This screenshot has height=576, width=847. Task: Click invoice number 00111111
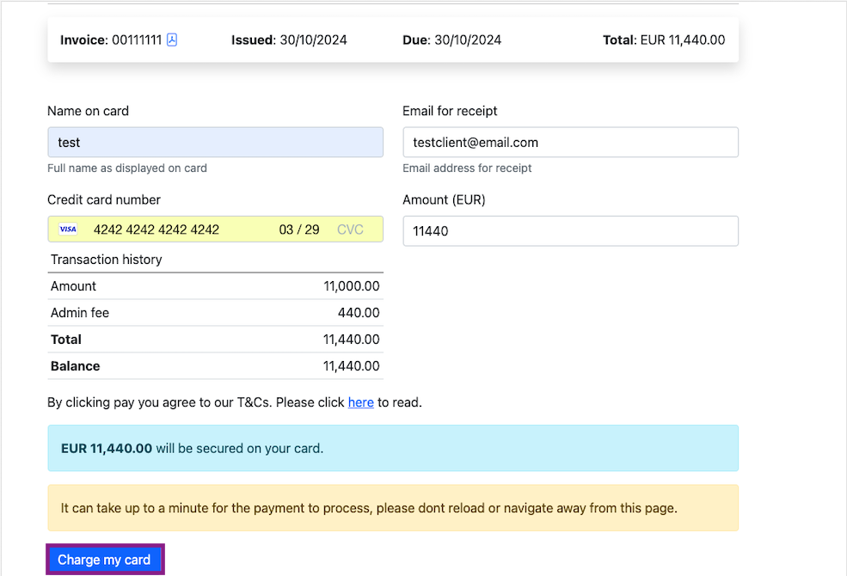pyautogui.click(x=136, y=40)
